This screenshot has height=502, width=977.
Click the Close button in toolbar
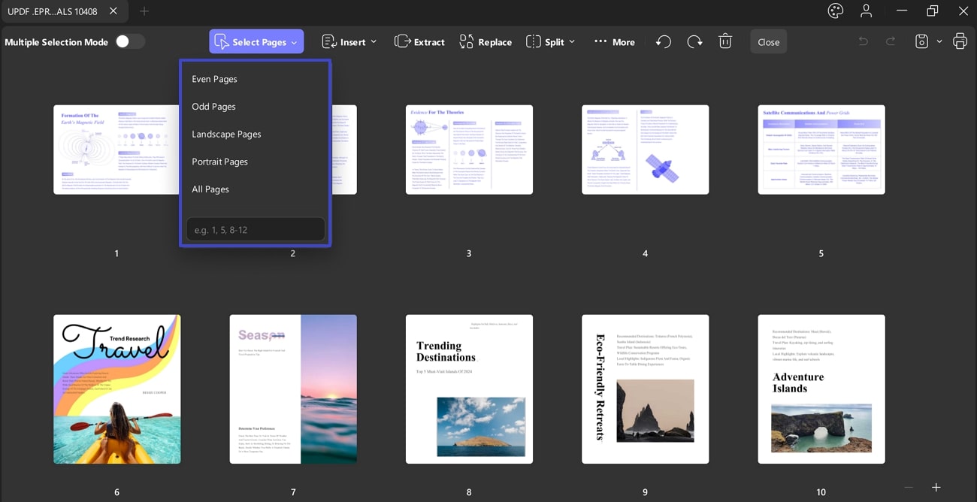click(x=768, y=42)
